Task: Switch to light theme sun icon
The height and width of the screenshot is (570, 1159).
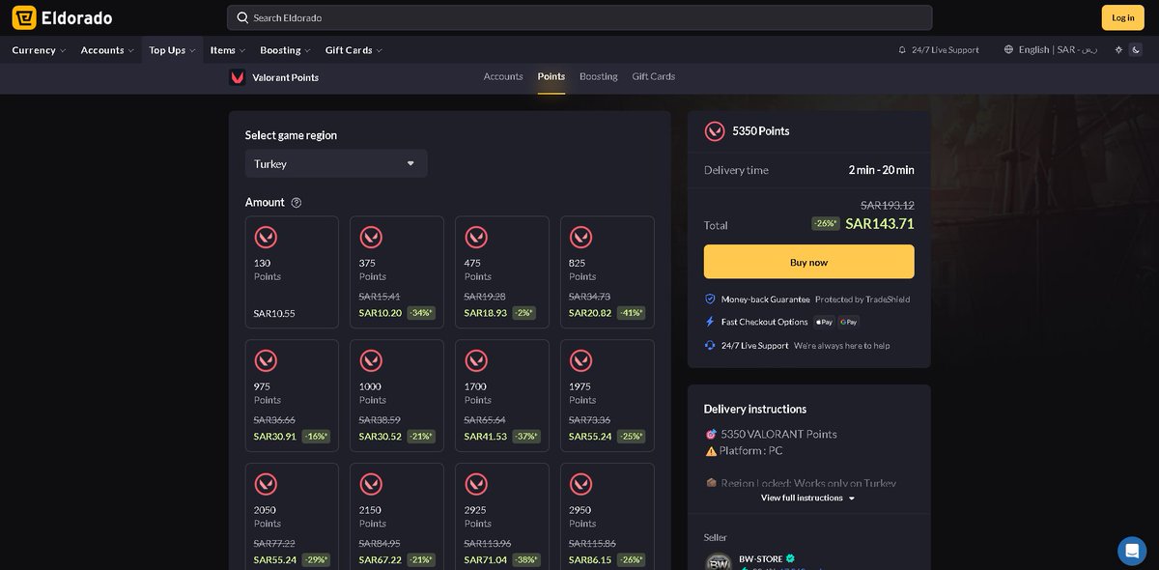Action: point(1118,49)
